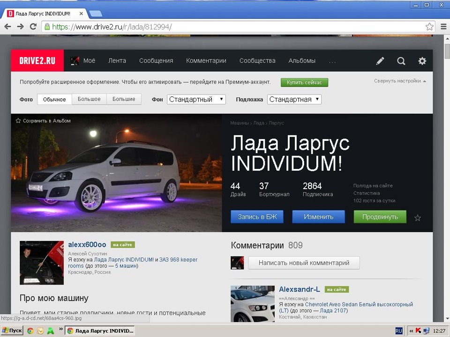The height and width of the screenshot is (337, 450).
Task: Click the scrollbar down arrow
Action: point(447,319)
